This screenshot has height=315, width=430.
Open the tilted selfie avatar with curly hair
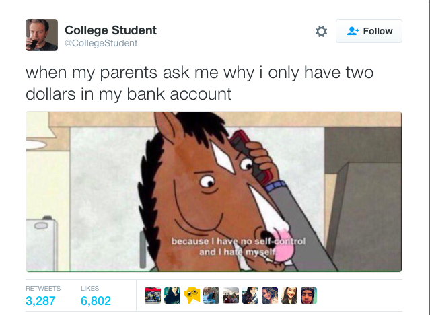point(270,295)
